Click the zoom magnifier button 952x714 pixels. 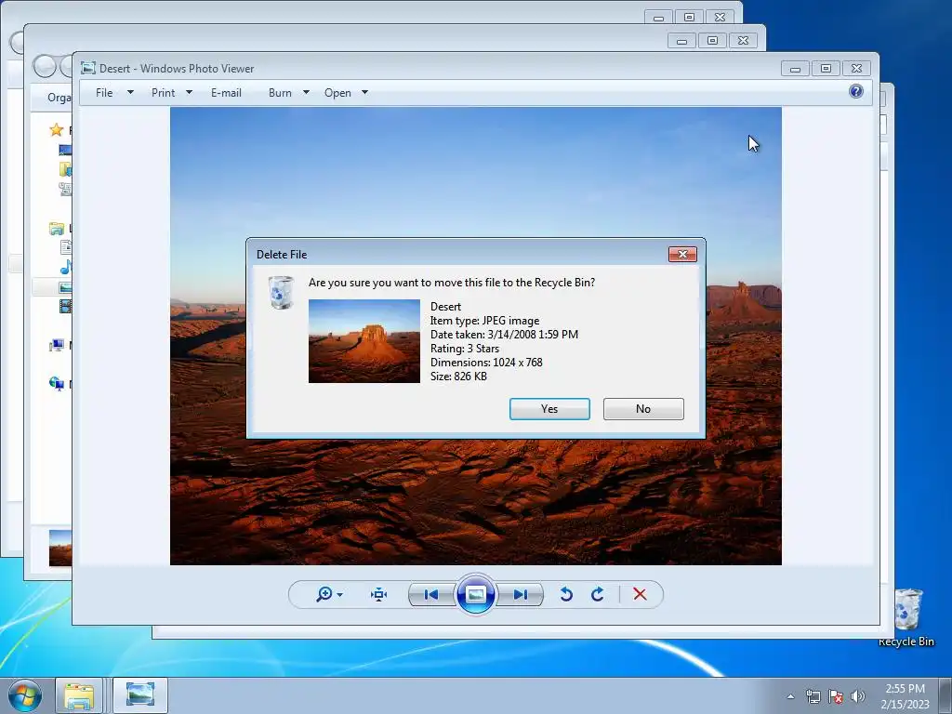324,594
